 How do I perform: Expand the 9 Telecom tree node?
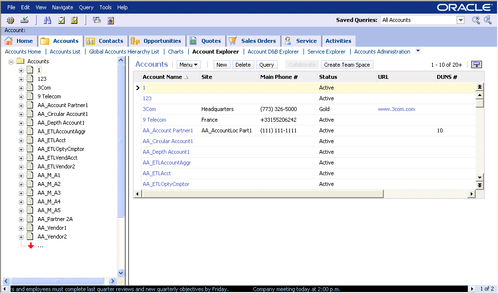coord(21,97)
